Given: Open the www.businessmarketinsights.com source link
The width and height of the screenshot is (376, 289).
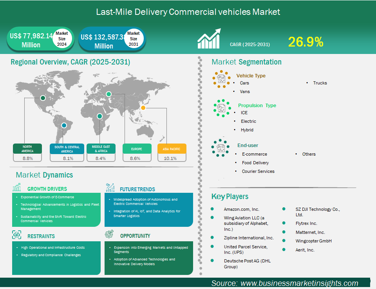Looking at the screenshot, I should click(299, 283).
